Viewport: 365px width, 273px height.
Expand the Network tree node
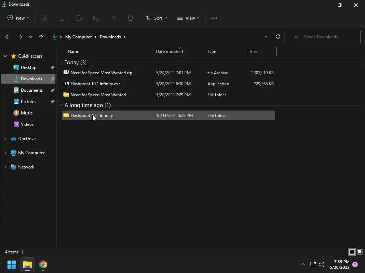[5, 167]
